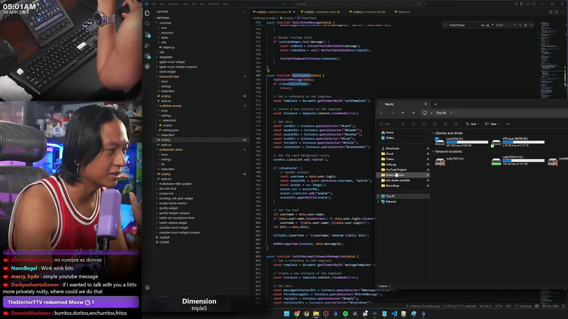
Task: Open the Local Disk (C:) drive
Action: coord(461,142)
